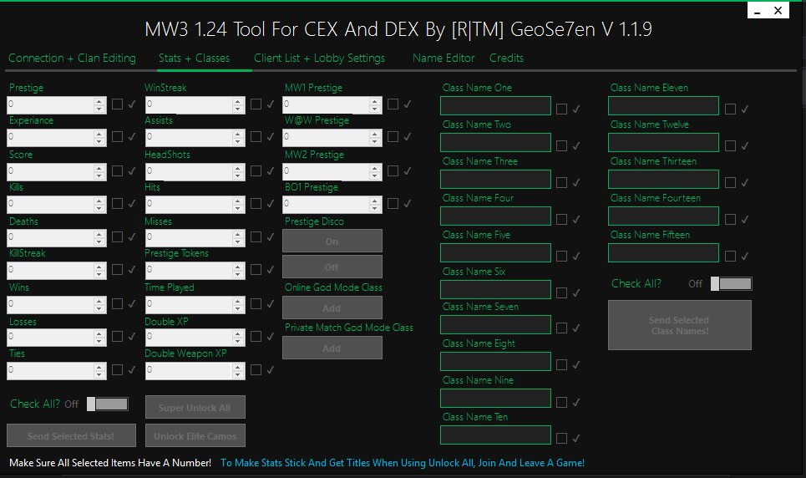This screenshot has height=478, width=806.
Task: Click Unlock Elite Camos button
Action: [x=195, y=436]
